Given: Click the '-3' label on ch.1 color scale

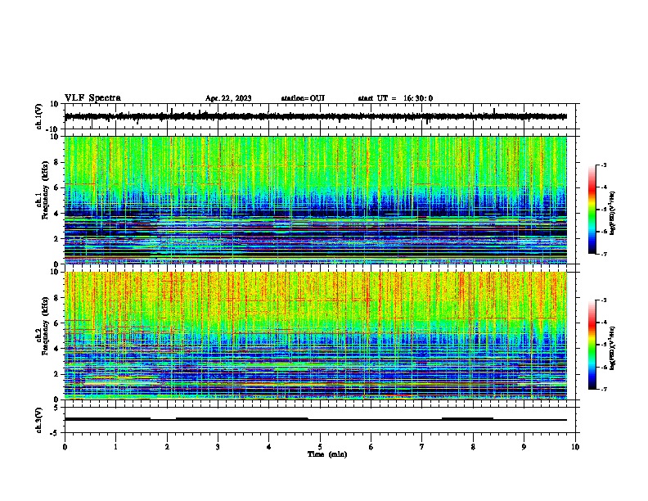Looking at the screenshot, I should pos(603,165).
